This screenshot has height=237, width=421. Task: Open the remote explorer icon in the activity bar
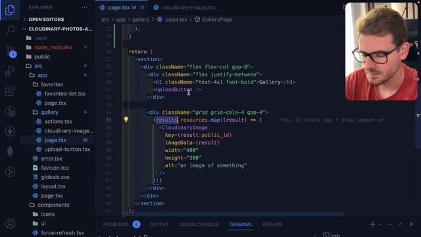[x=10, y=111]
